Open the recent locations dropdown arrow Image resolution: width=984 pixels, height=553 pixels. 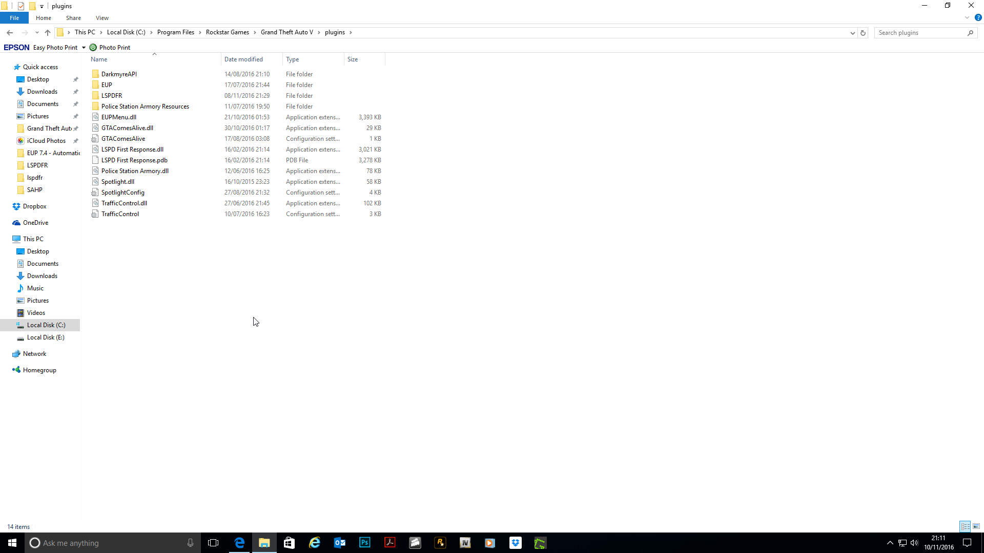37,33
